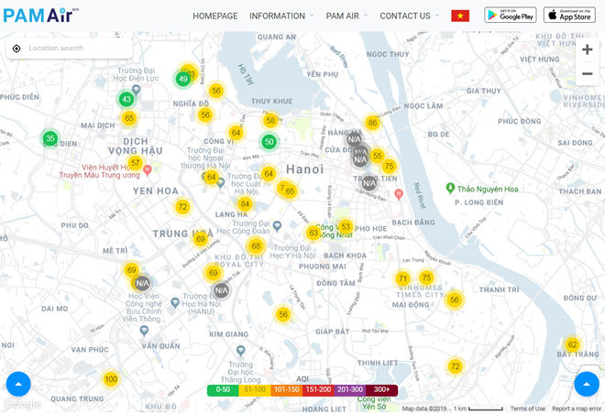Click the green AQI 43 station marker
Screen dimensions: 605x414
[x=126, y=99]
